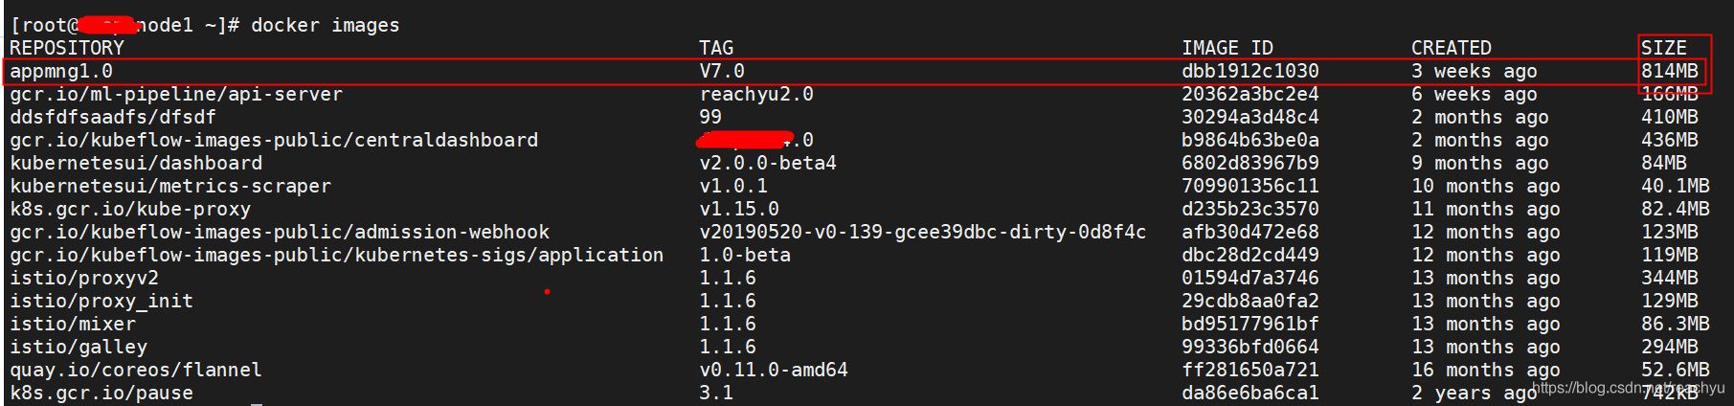The height and width of the screenshot is (406, 1734).
Task: Click the v2.0.0-beta4 tag text
Action: [x=768, y=163]
